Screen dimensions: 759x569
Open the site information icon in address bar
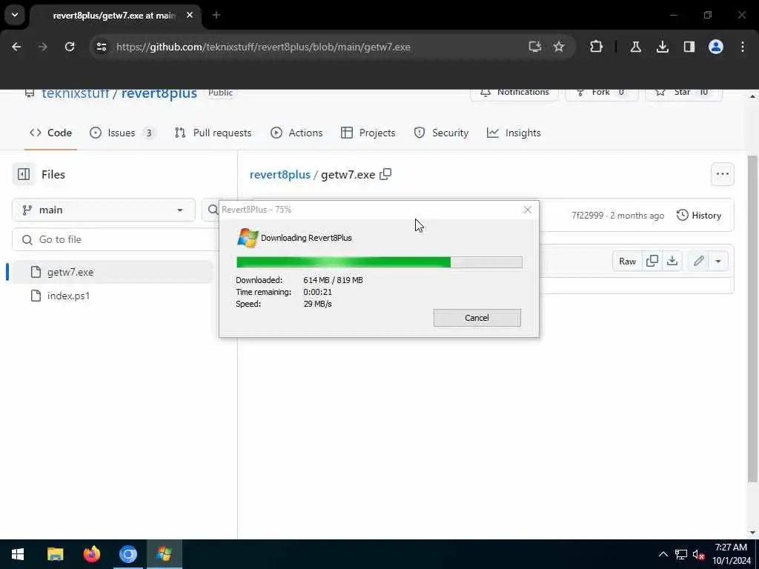point(101,47)
